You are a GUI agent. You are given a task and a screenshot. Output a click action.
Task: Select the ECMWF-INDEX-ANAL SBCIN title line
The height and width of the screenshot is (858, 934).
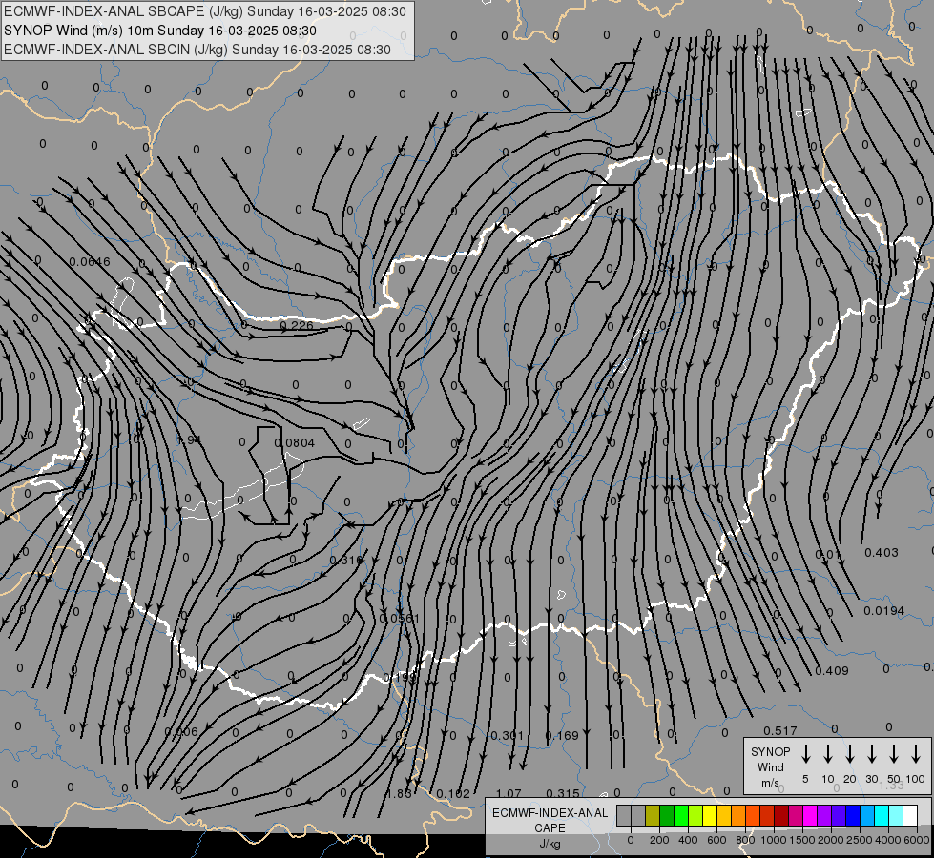point(197,50)
